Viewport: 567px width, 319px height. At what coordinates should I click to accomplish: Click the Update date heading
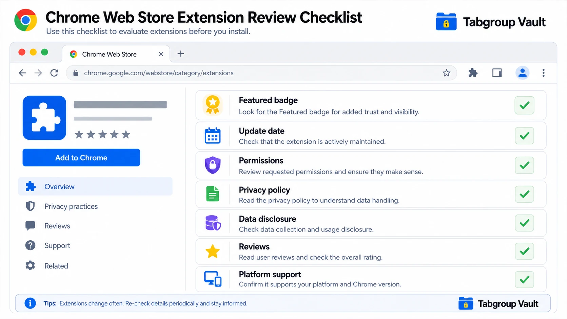[261, 131]
